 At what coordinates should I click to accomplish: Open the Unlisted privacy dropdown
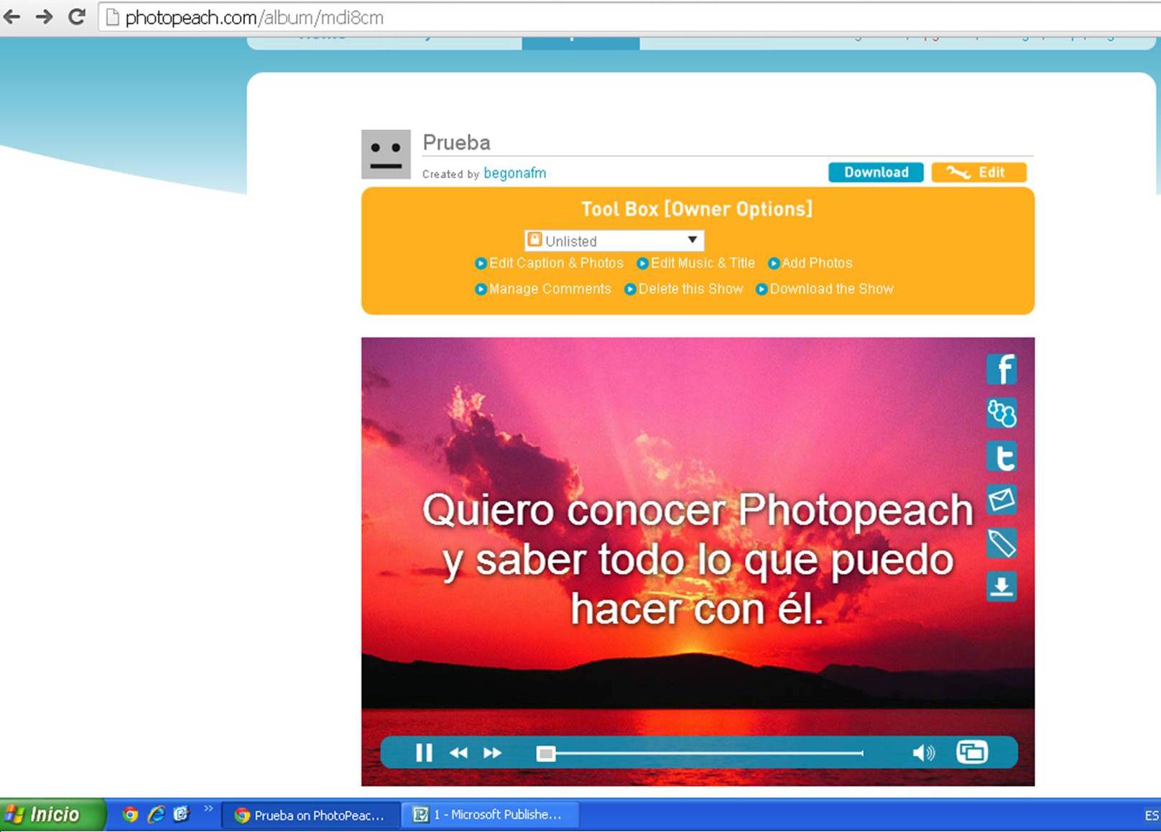(614, 241)
